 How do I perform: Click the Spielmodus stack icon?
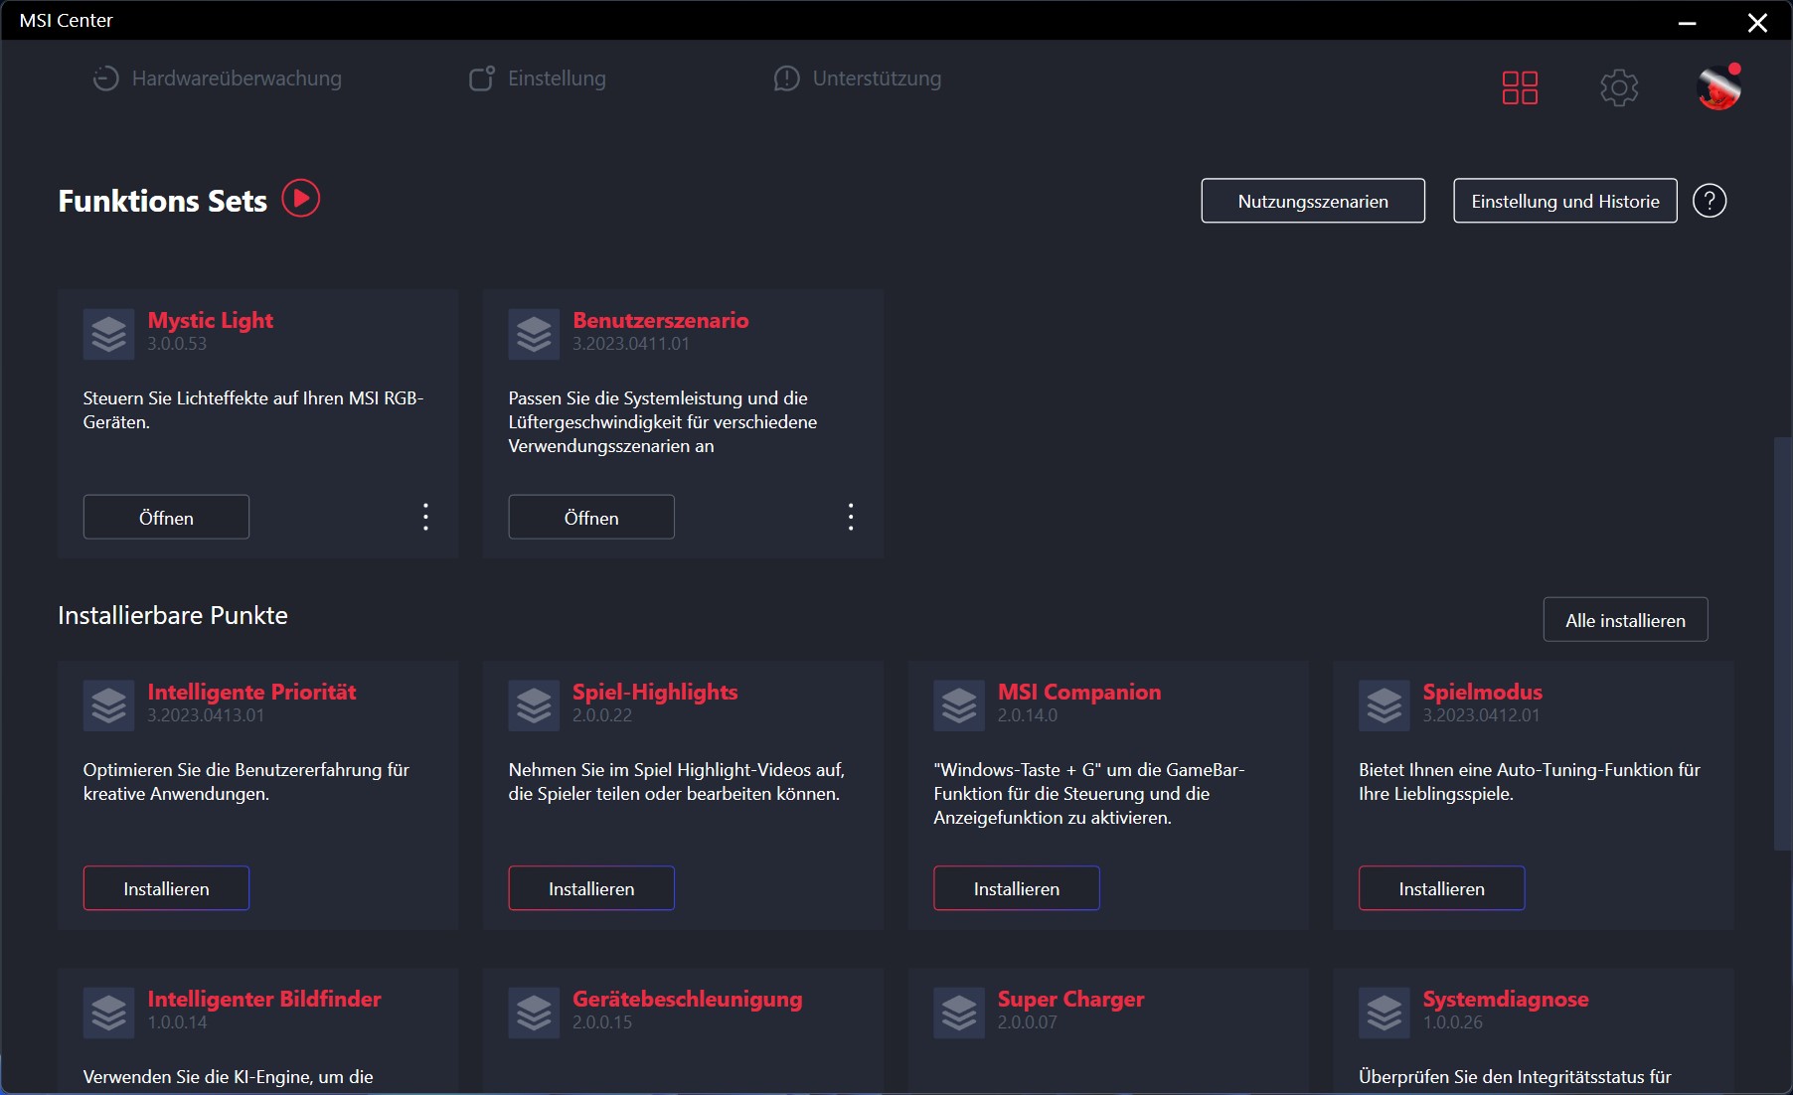point(1384,705)
